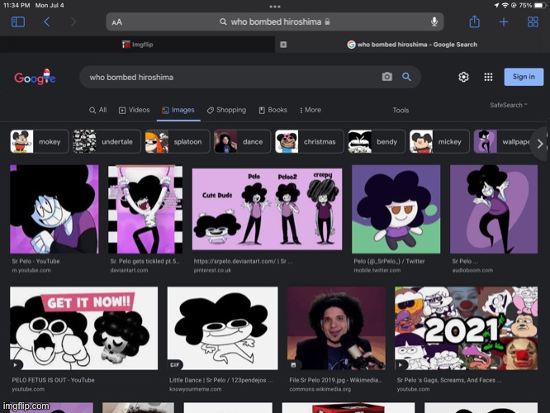Click the Sign in button
This screenshot has width=550, height=413.
524,77
